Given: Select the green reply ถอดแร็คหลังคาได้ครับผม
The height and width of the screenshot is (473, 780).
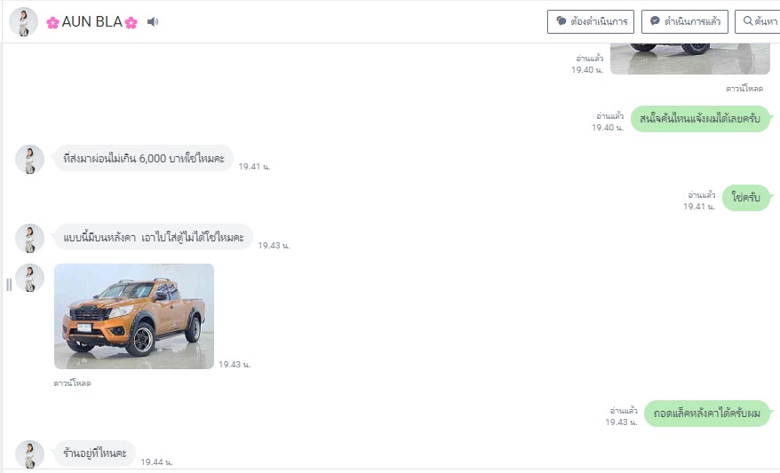Looking at the screenshot, I should 707,414.
